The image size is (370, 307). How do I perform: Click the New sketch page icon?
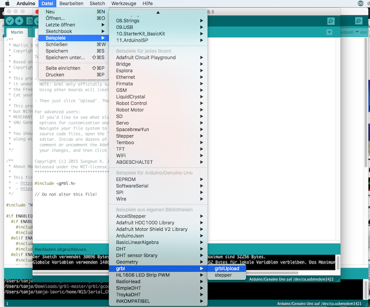click(x=30, y=21)
